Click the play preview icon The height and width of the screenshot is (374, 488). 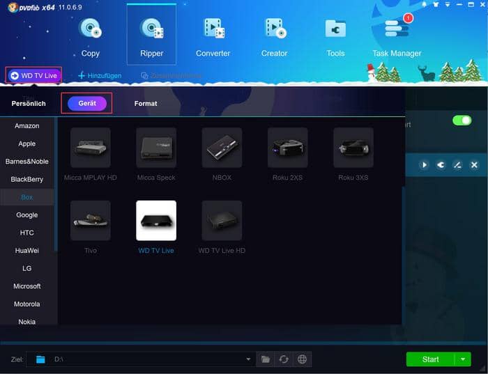point(424,165)
